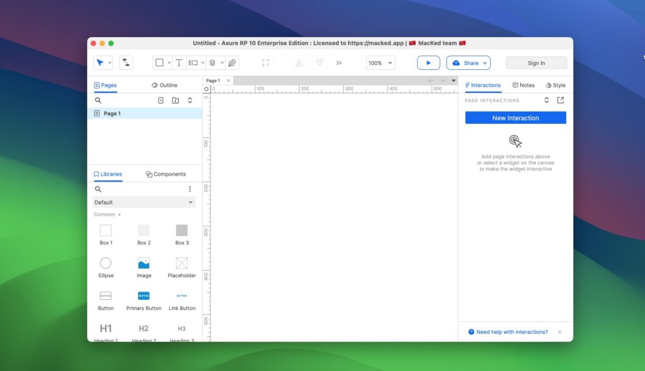The width and height of the screenshot is (645, 371).
Task: Click the Sign In button
Action: [535, 62]
